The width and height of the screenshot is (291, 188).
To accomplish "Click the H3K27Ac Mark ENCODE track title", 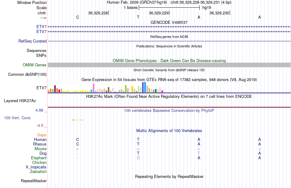I will (x=169, y=97).
